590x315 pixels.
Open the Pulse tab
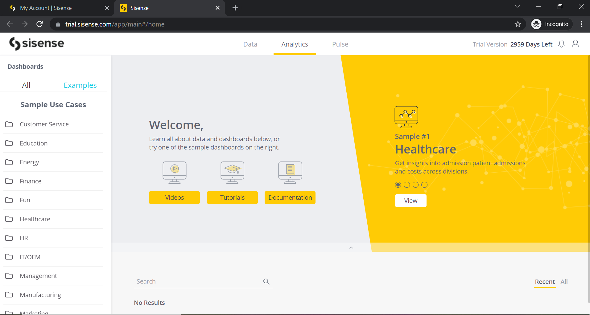click(x=340, y=44)
